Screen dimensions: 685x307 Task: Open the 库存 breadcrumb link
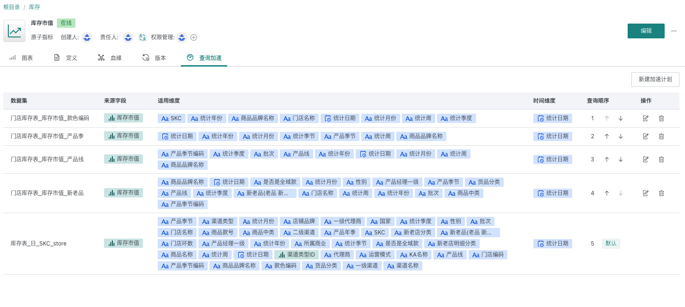pos(34,7)
